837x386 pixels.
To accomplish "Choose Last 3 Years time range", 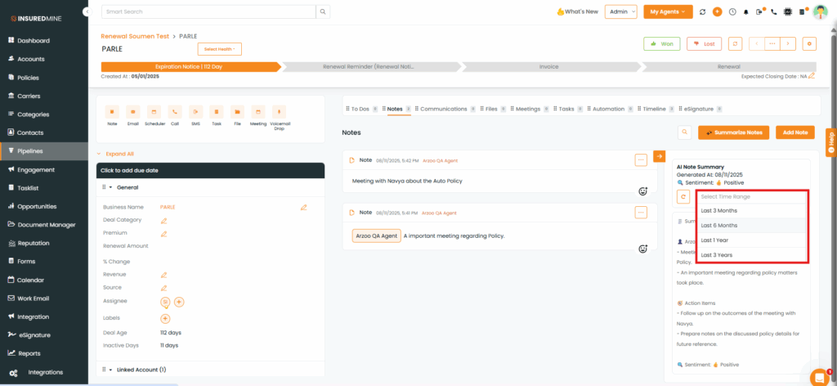I will (752, 254).
